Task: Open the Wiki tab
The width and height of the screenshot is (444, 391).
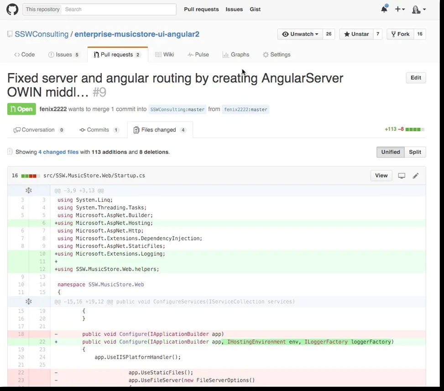Action: point(165,55)
